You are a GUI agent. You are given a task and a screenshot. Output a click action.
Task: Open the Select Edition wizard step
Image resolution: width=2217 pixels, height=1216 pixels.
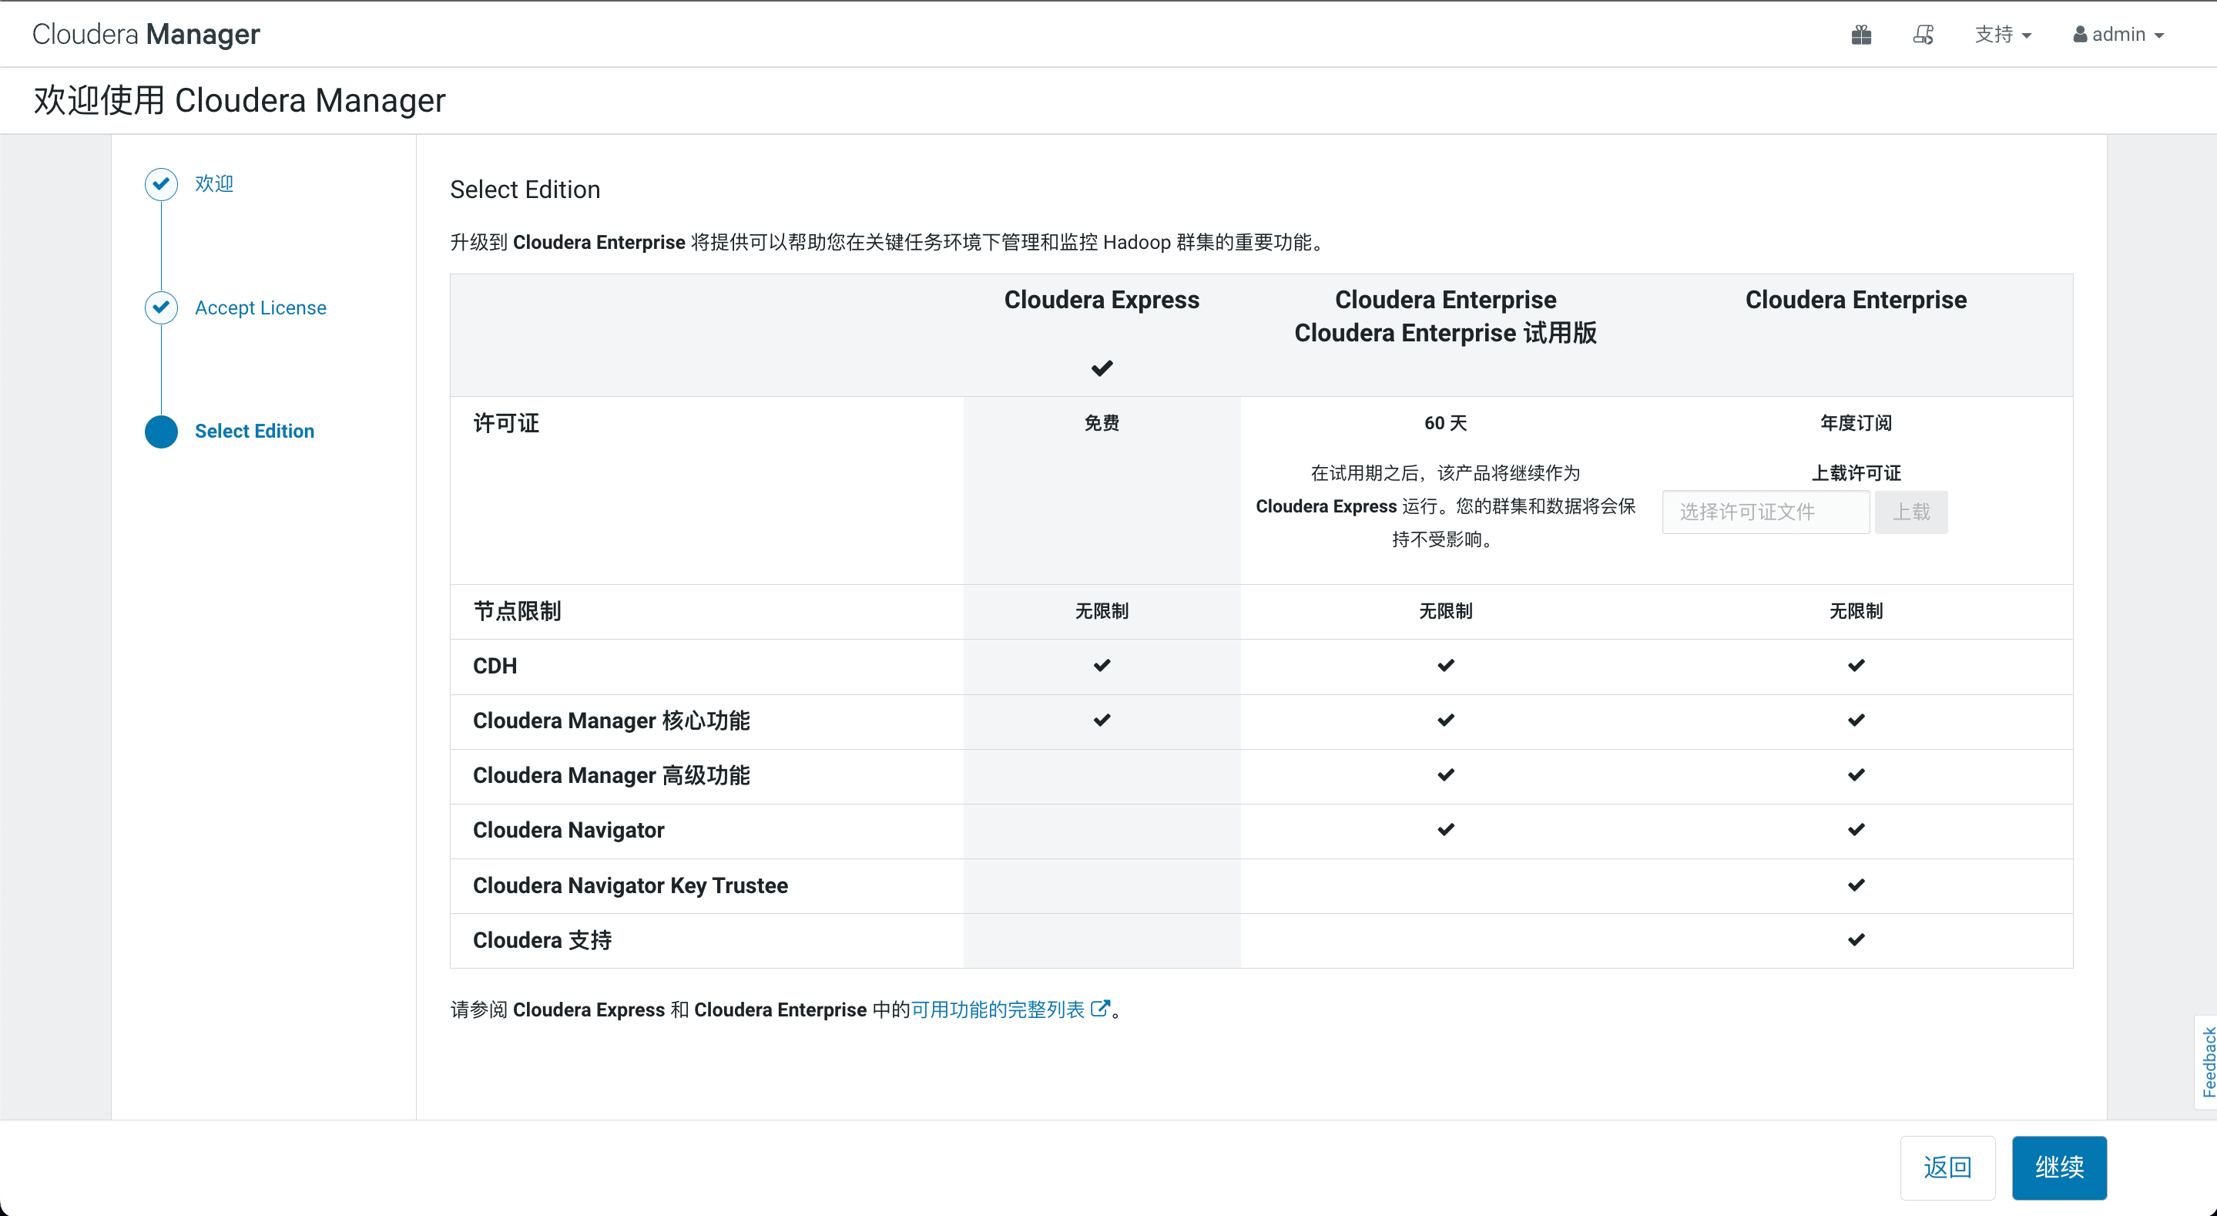(254, 432)
